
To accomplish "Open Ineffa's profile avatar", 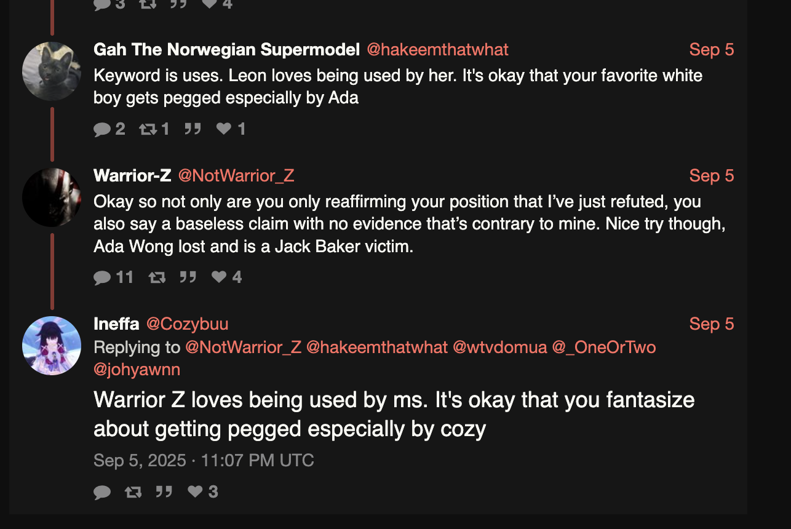I will coord(52,346).
